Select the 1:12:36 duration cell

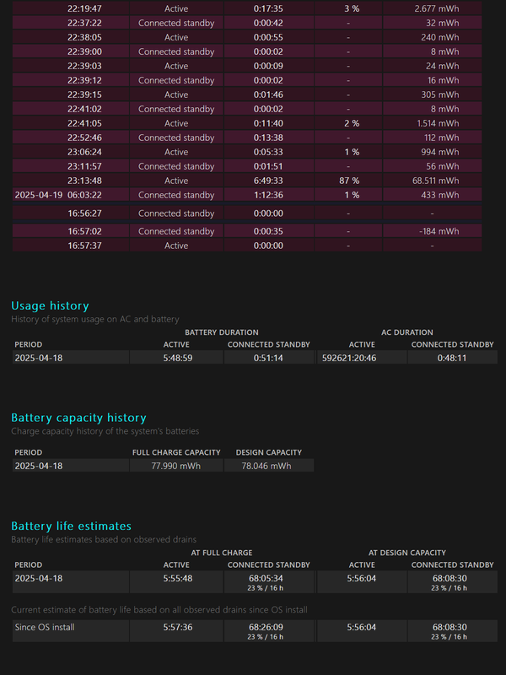tap(268, 195)
